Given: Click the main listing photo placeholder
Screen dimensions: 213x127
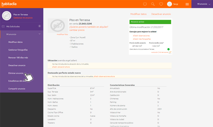Looking at the screenshot, I should coord(58,26).
